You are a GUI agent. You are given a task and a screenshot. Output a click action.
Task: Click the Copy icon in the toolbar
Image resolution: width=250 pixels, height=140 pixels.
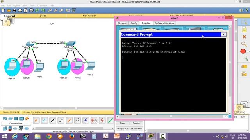pyautogui.click(x=26, y=10)
